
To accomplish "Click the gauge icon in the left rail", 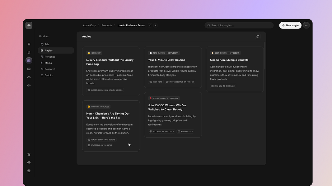I will pos(29,77).
